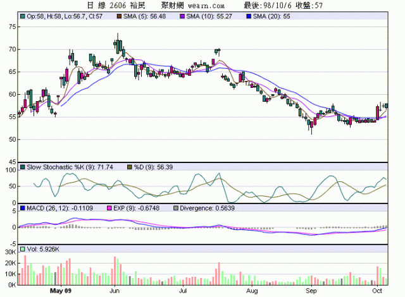This screenshot has height=297, width=405.
Task: Click 'Slow Stochastic %K (9): 71.74' label
Action: click(x=70, y=167)
